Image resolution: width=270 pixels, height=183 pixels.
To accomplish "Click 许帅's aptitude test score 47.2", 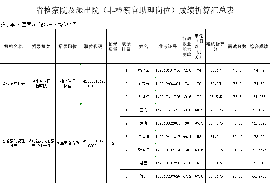I will pyautogui.click(x=187, y=176).
